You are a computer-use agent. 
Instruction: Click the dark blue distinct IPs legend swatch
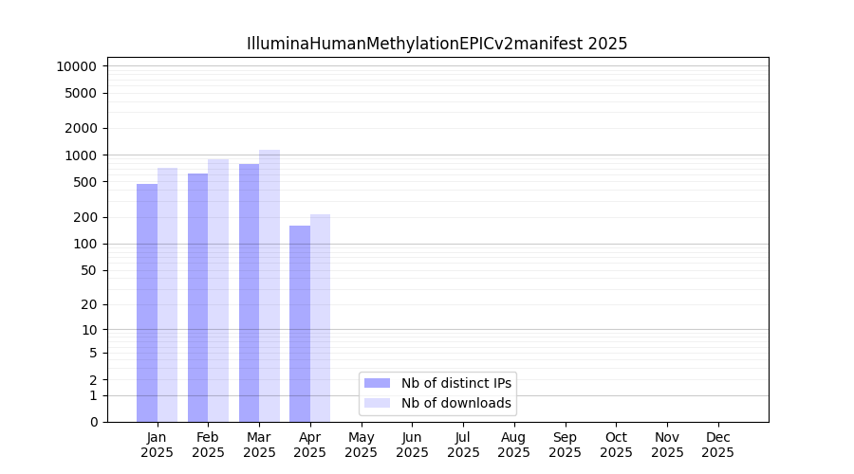point(377,383)
